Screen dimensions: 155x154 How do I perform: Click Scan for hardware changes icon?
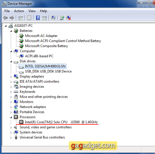point(53,18)
